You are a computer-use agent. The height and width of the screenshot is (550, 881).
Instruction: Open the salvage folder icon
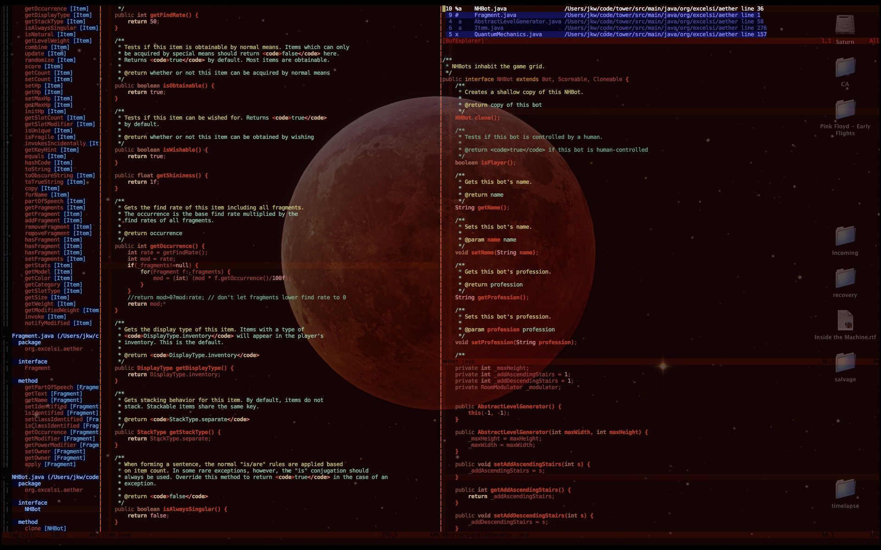coord(845,363)
